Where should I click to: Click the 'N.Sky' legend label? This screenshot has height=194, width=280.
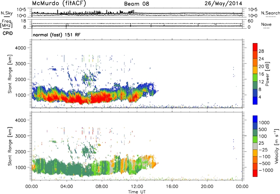tap(7, 13)
